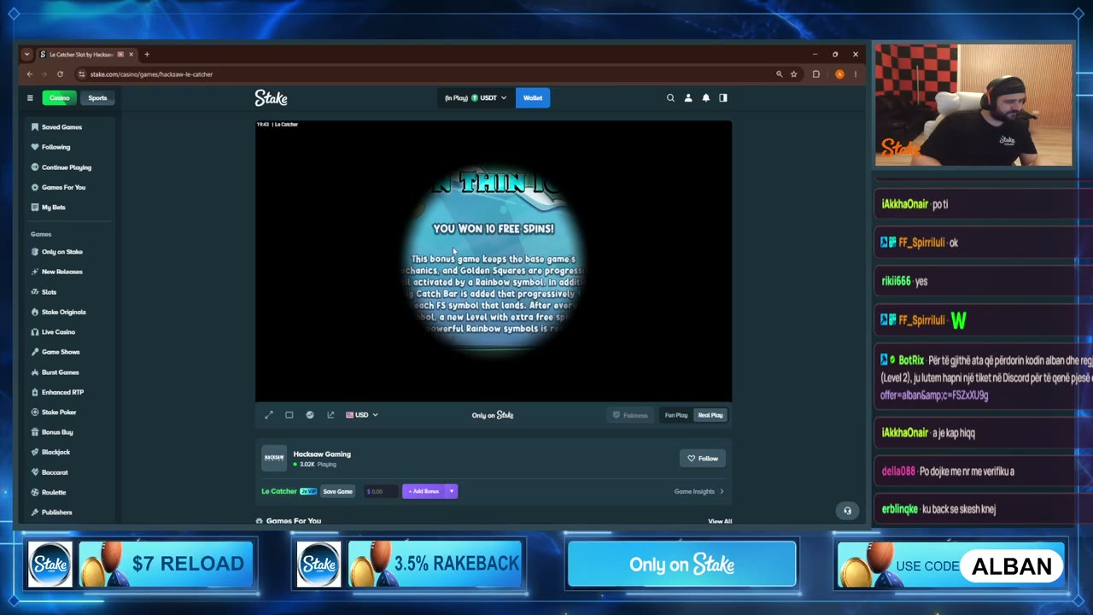The image size is (1093, 615).
Task: Reload the browser page
Action: (x=60, y=74)
